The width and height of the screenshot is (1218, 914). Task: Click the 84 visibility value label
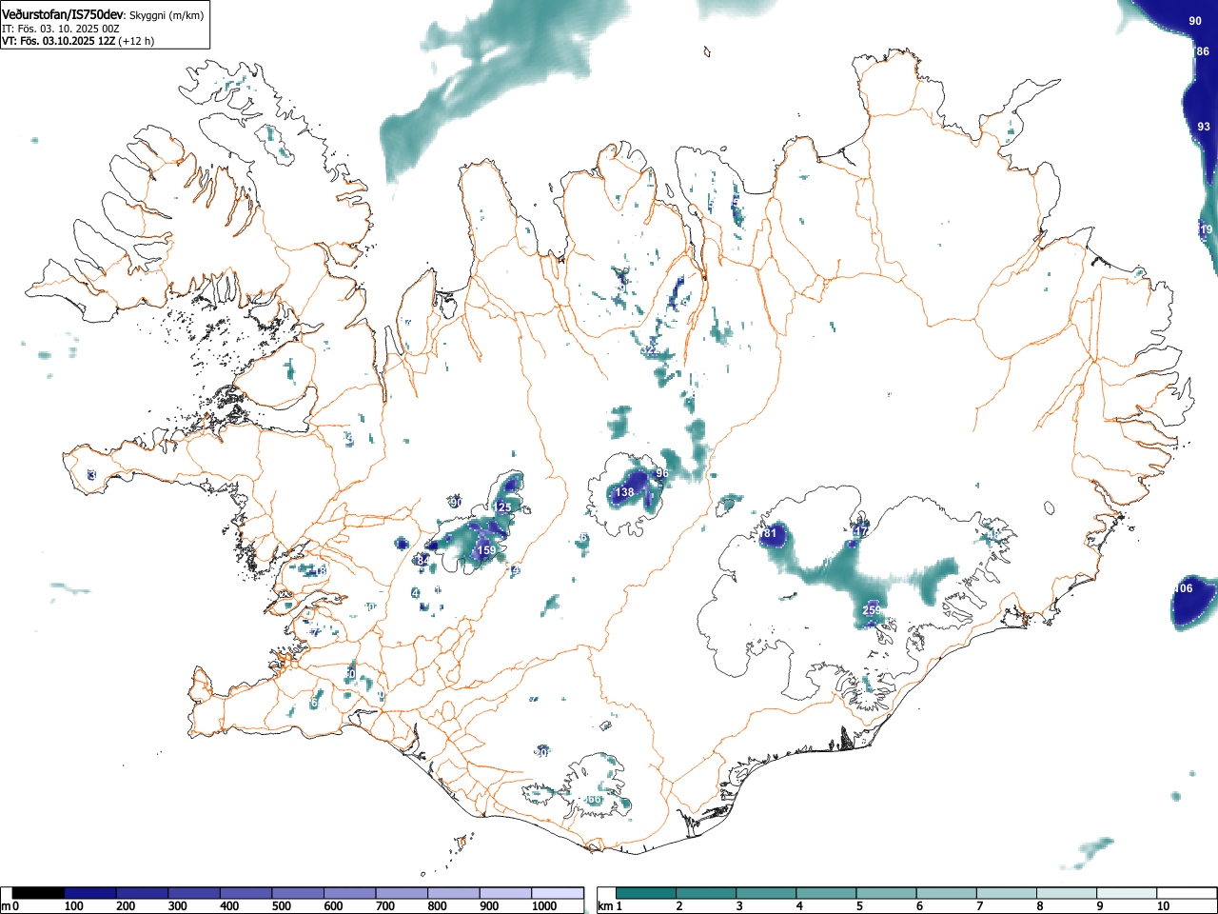click(423, 561)
